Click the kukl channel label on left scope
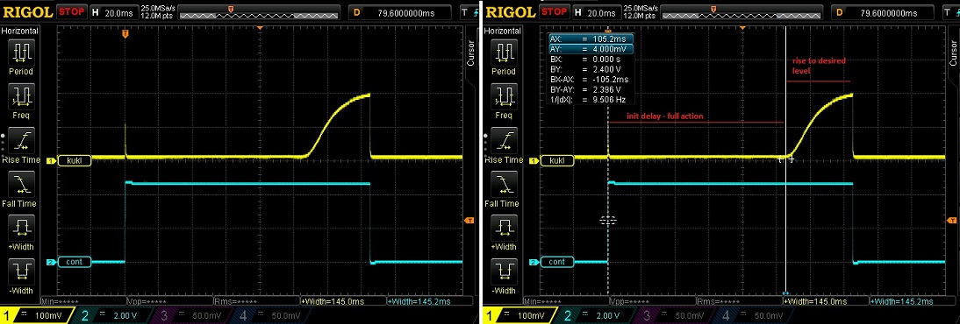The width and height of the screenshot is (960, 324). click(74, 161)
